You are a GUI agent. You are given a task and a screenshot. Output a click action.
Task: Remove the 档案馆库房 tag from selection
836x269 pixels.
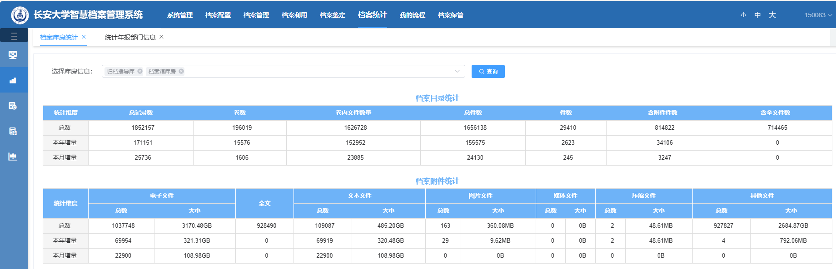click(181, 71)
